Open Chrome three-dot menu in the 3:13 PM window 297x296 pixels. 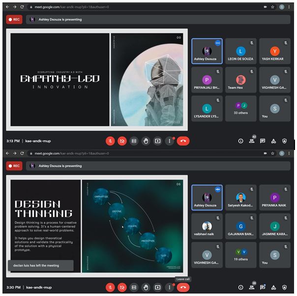289,7
